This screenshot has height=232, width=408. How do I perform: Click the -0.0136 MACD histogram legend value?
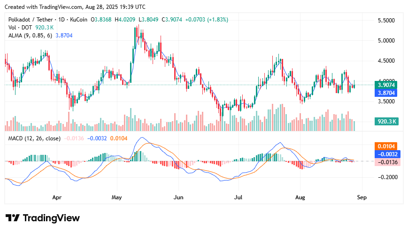(x=74, y=138)
